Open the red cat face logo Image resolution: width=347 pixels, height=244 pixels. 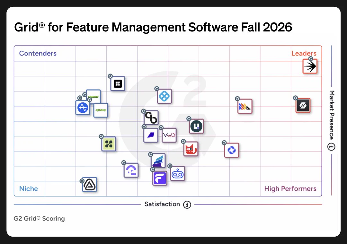191,149
